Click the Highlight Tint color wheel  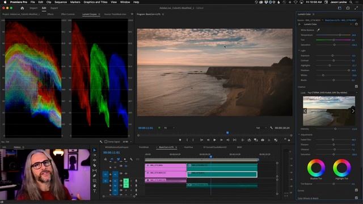click(x=342, y=168)
